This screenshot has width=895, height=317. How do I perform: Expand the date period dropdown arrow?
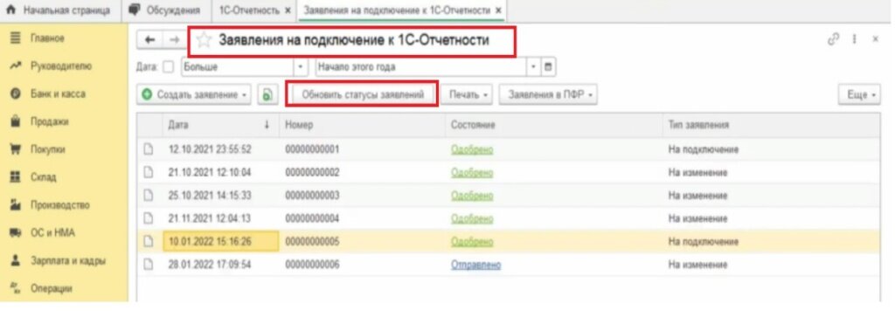[534, 67]
